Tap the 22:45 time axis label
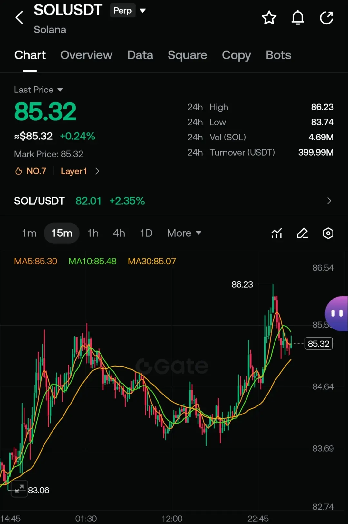The image size is (348, 524). (x=258, y=519)
